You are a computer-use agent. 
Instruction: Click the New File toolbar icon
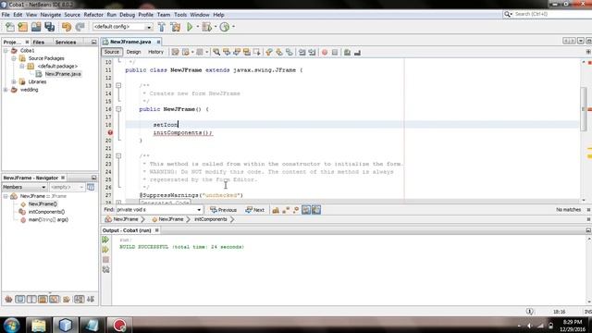[10, 27]
